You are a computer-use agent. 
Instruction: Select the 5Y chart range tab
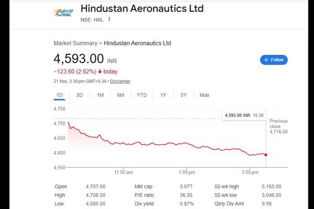pyautogui.click(x=183, y=95)
